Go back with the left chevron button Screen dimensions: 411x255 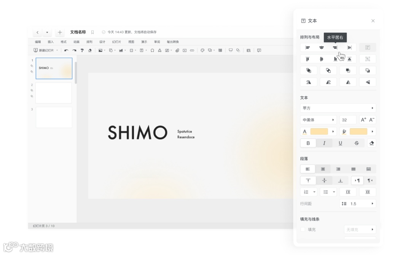pyautogui.click(x=37, y=32)
